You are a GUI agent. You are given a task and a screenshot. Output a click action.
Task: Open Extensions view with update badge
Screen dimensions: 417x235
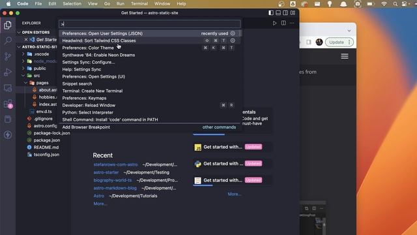(x=8, y=104)
